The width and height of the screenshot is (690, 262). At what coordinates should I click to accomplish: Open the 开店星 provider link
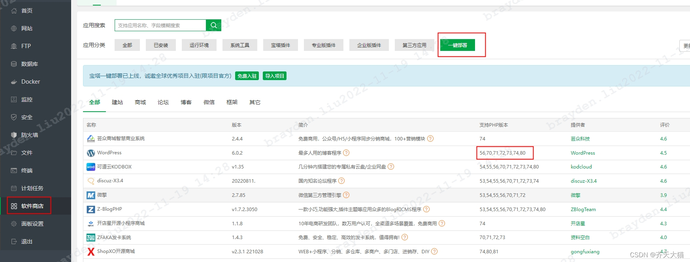tap(578, 223)
